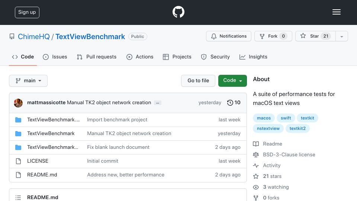This screenshot has width=357, height=201.
Task: Click the GitHub Octocat logo
Action: (x=178, y=12)
